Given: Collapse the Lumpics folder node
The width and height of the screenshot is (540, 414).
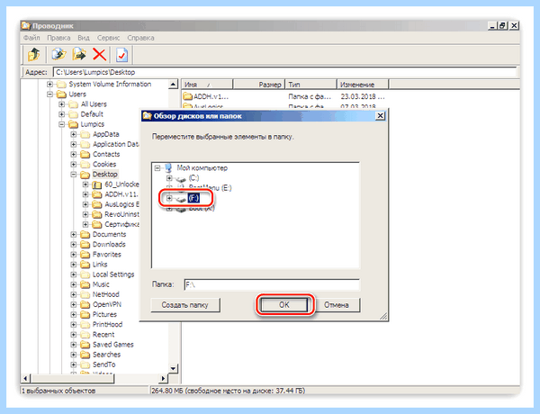Looking at the screenshot, I should [x=61, y=124].
